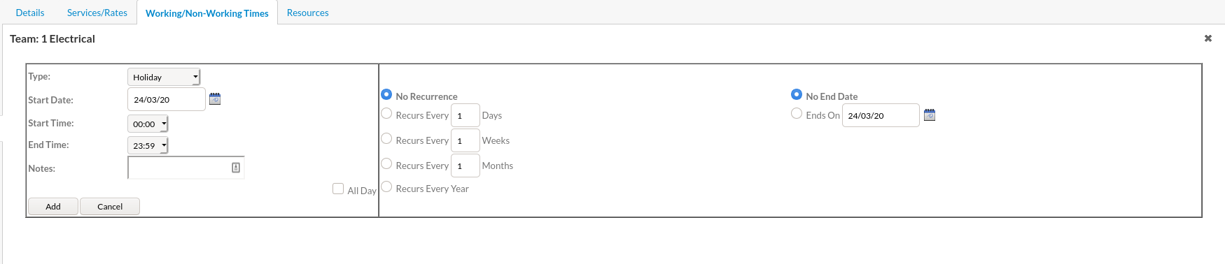1225x264 pixels.
Task: Choose Recurs Every Days radio button
Action: tap(386, 113)
